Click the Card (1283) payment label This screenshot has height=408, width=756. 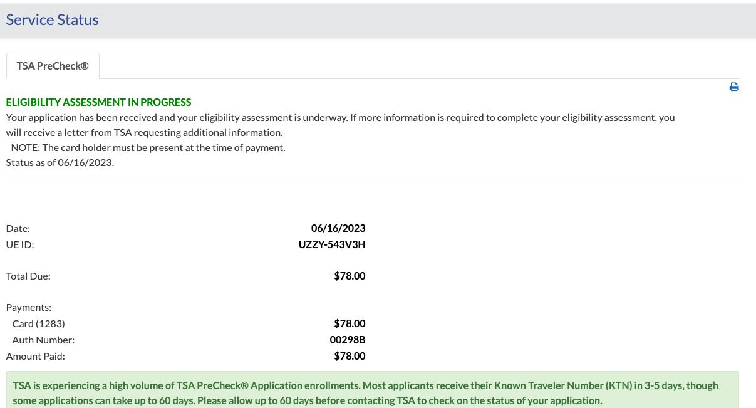tap(39, 324)
